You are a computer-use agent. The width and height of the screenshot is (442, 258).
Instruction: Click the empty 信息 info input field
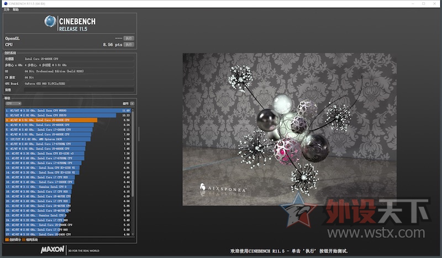(77, 89)
